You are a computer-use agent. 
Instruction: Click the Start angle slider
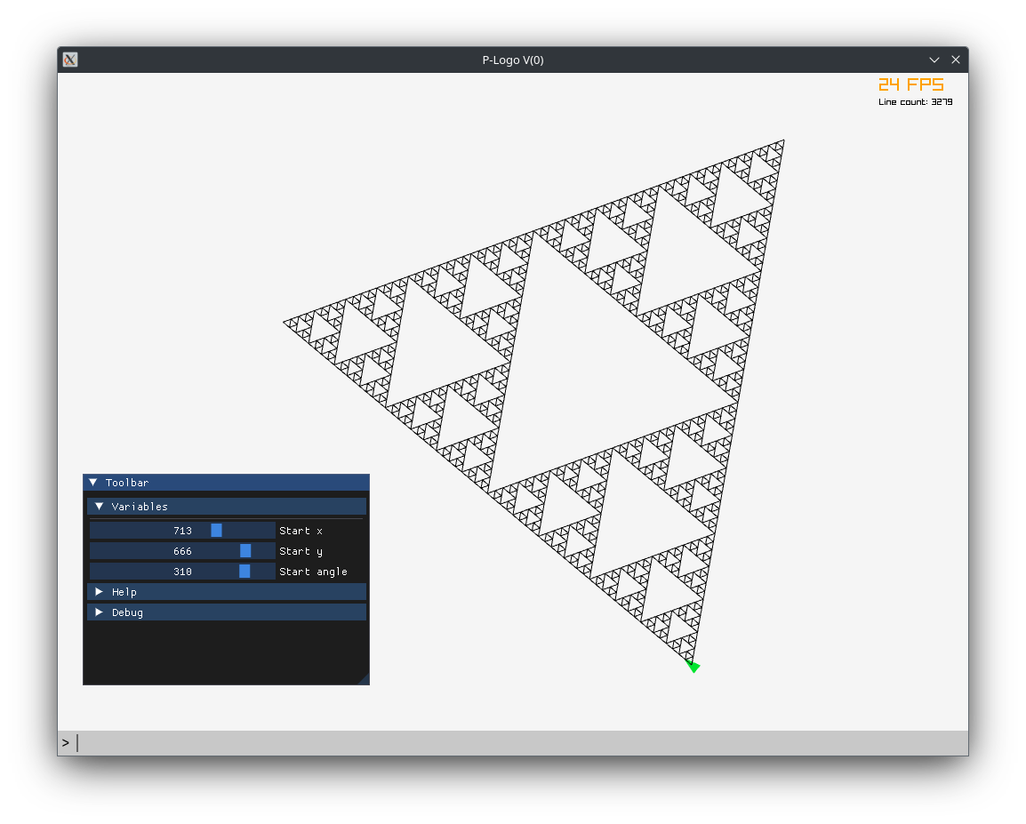click(x=182, y=571)
